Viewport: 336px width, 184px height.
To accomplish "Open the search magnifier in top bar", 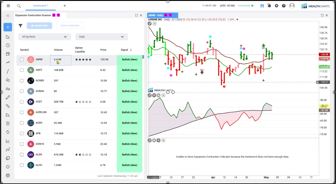I will pos(19,6).
